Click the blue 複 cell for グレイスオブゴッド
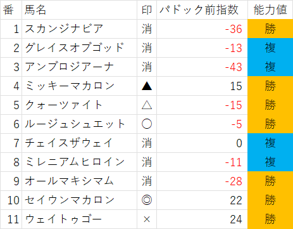This screenshot has height=229, width=293. (270, 48)
